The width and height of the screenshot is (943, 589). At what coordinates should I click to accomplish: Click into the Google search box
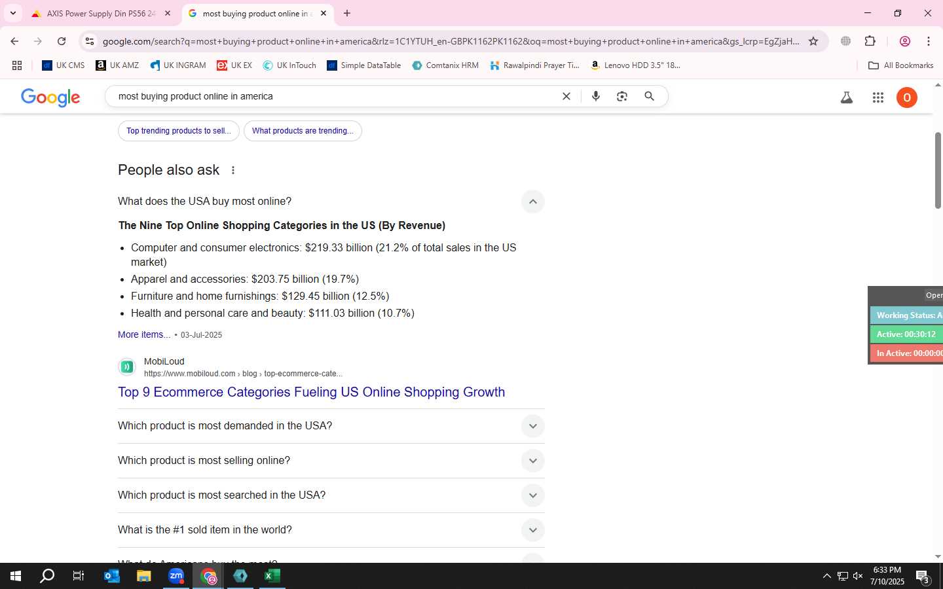[x=334, y=96]
